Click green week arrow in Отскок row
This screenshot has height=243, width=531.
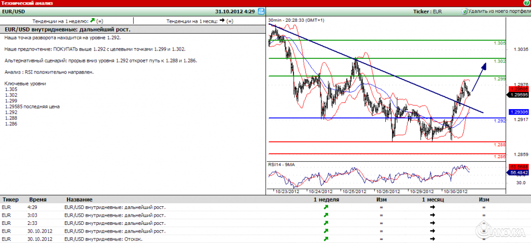[x=326, y=239]
